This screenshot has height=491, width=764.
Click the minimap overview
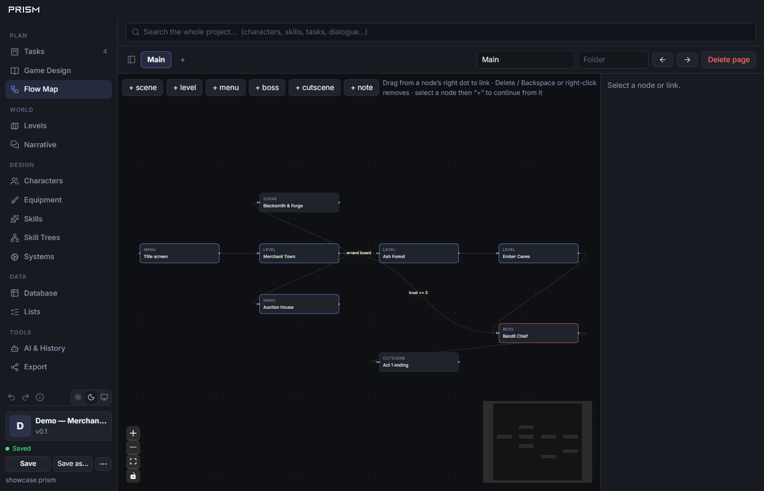(538, 442)
